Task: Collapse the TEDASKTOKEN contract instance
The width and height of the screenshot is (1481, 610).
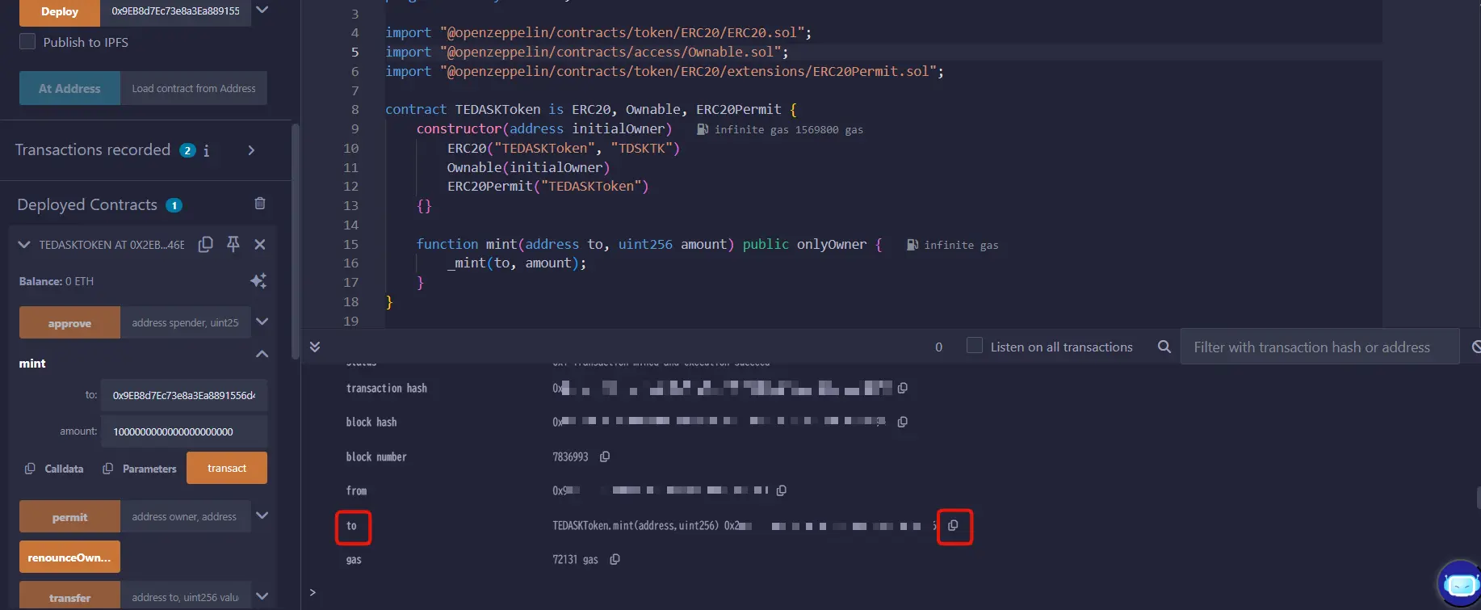Action: pos(24,244)
